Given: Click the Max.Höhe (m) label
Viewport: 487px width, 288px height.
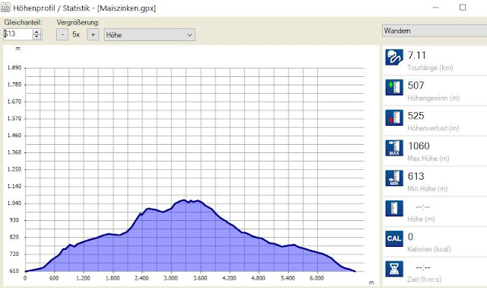Looking at the screenshot, I should point(428,158).
